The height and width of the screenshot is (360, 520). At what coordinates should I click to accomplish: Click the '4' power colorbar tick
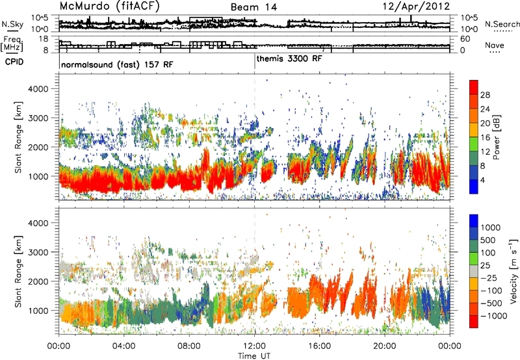pyautogui.click(x=482, y=180)
